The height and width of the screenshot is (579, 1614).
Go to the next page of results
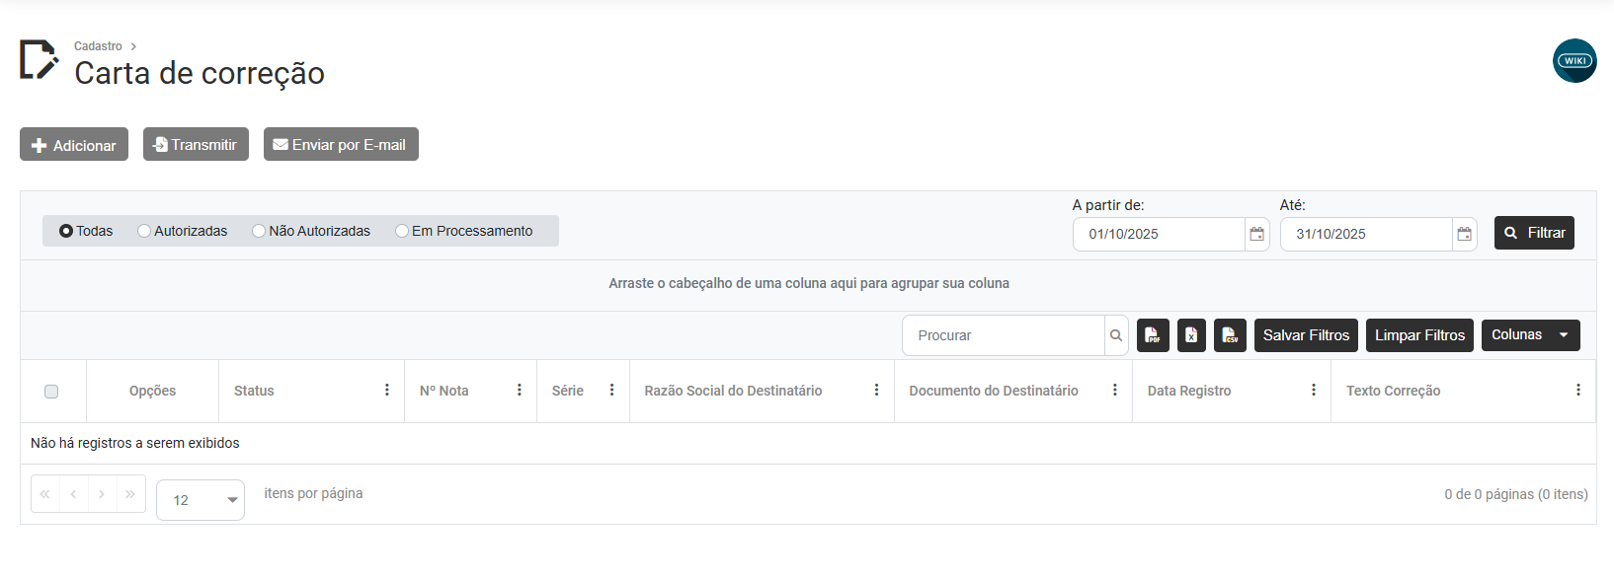102,494
